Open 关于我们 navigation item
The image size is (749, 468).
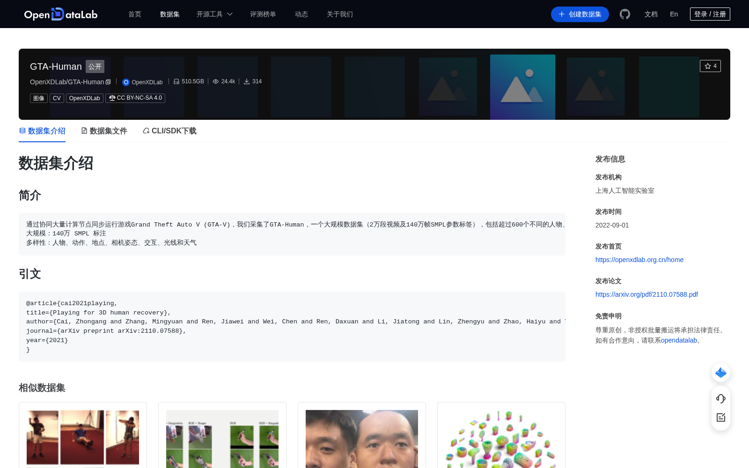[340, 14]
